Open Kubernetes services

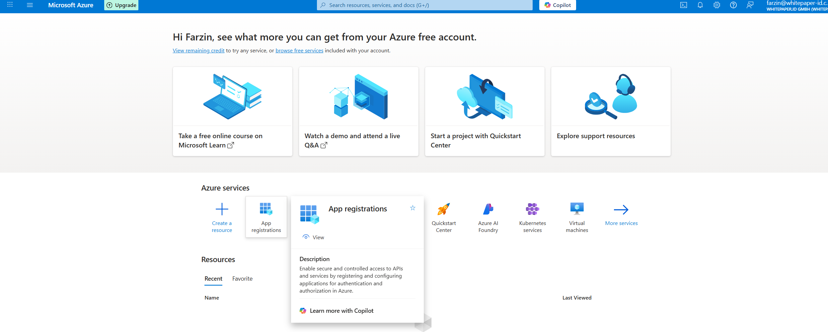coord(532,217)
